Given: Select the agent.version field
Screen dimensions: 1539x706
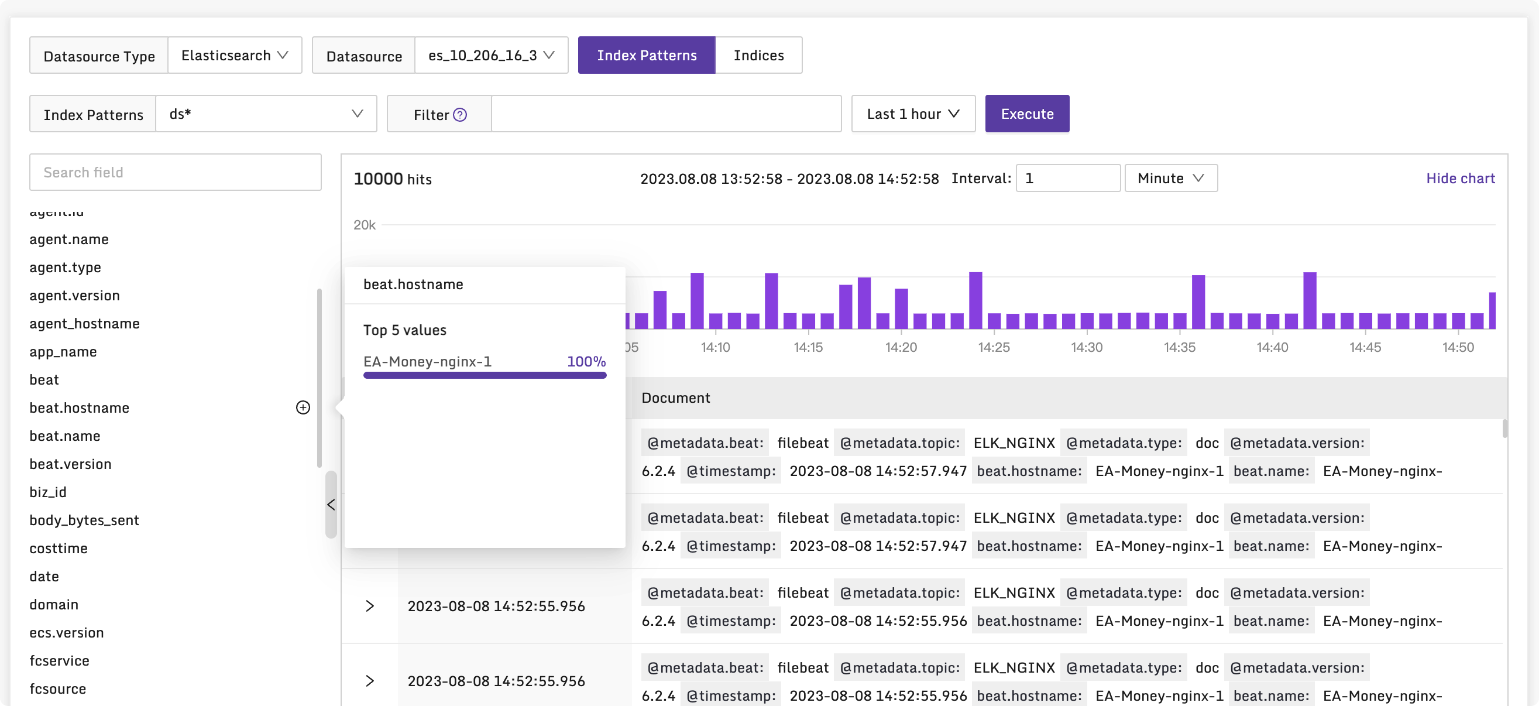Looking at the screenshot, I should pyautogui.click(x=75, y=295).
